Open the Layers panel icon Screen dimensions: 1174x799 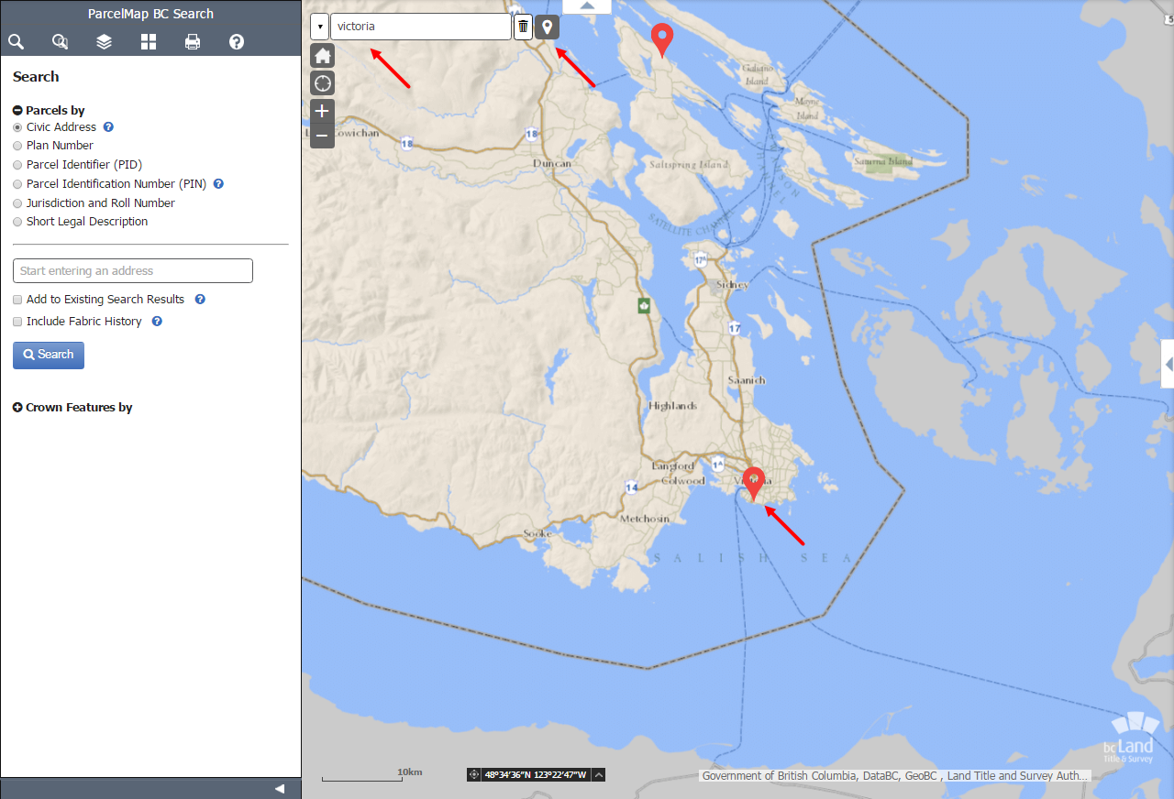104,41
